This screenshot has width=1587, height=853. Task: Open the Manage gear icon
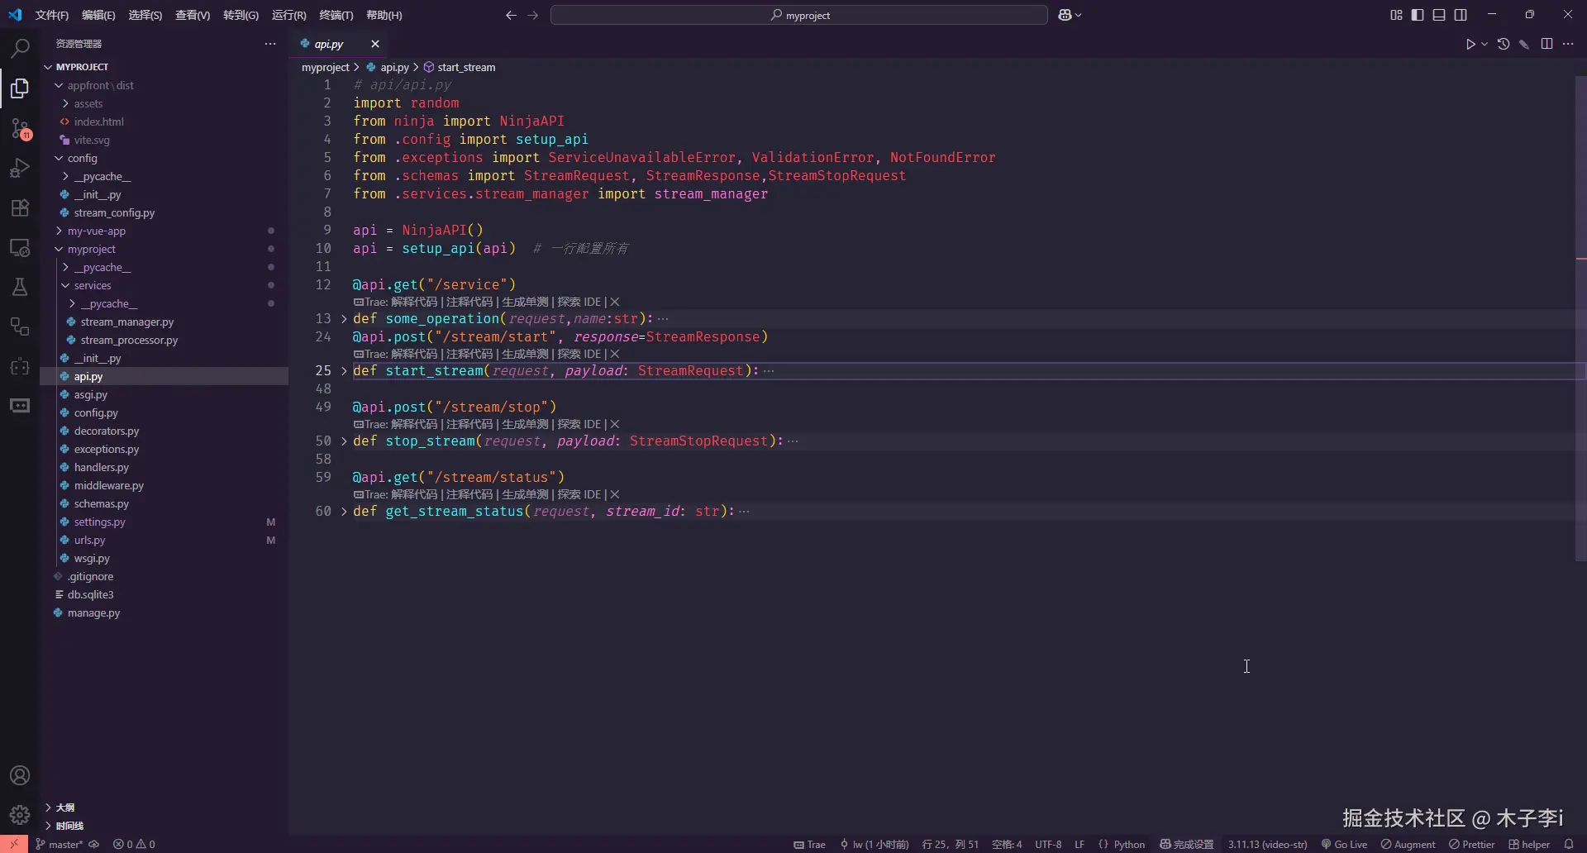(20, 814)
